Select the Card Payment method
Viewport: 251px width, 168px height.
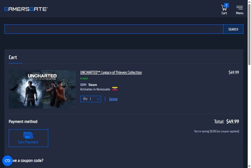click(28, 138)
